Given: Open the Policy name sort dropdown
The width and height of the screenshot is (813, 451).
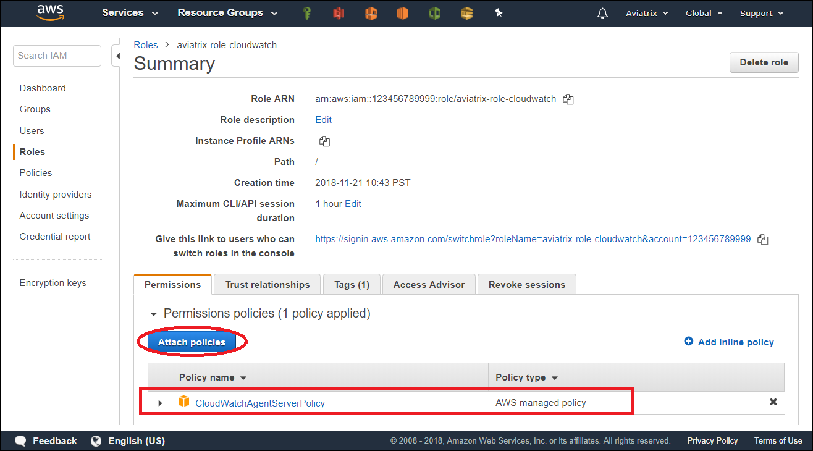Looking at the screenshot, I should [x=242, y=377].
